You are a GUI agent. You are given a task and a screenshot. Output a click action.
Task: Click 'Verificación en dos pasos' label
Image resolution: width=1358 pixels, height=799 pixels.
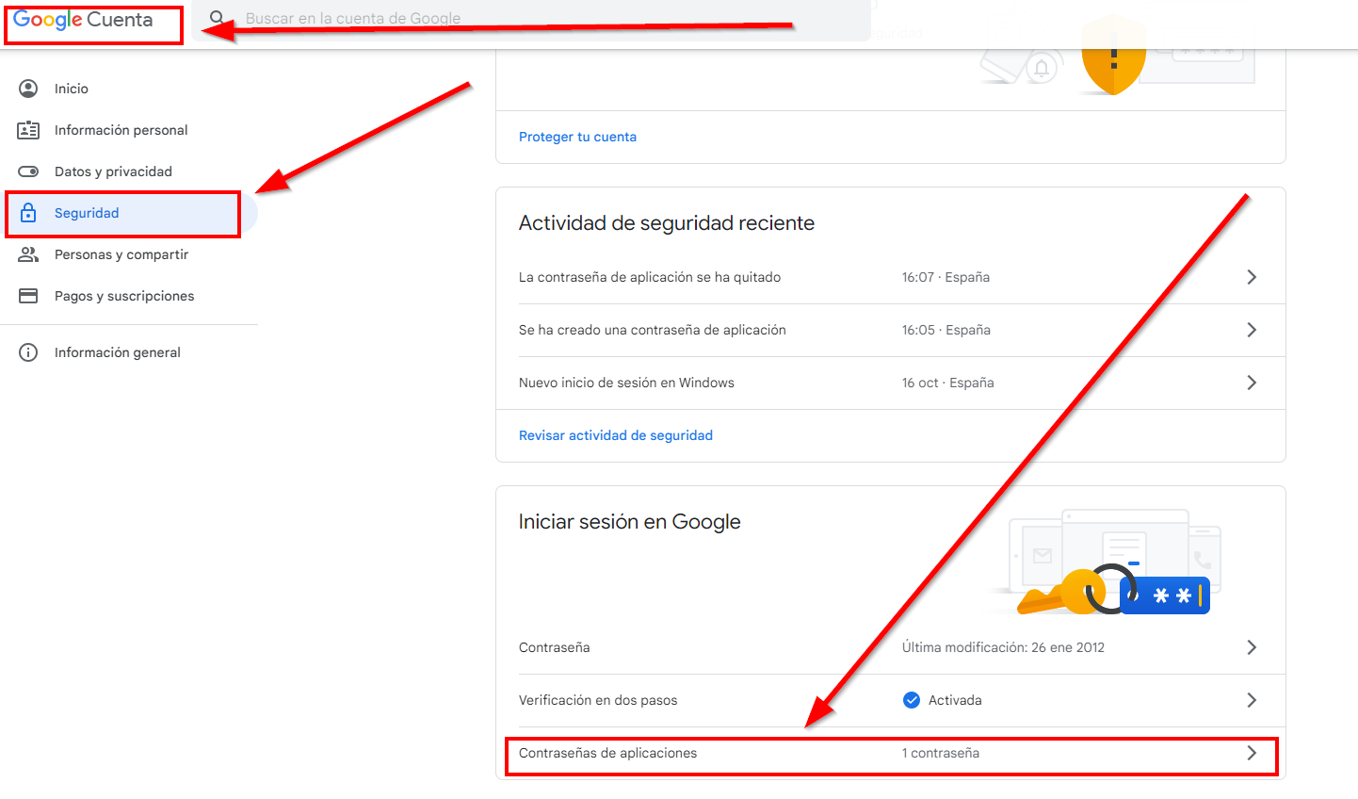(598, 700)
